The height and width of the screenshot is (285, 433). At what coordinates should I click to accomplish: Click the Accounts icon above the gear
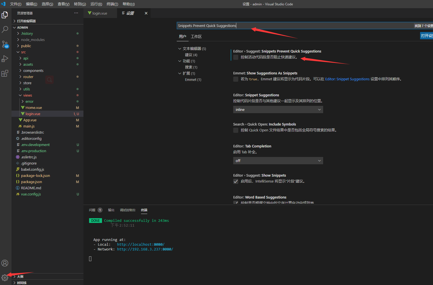[5, 263]
